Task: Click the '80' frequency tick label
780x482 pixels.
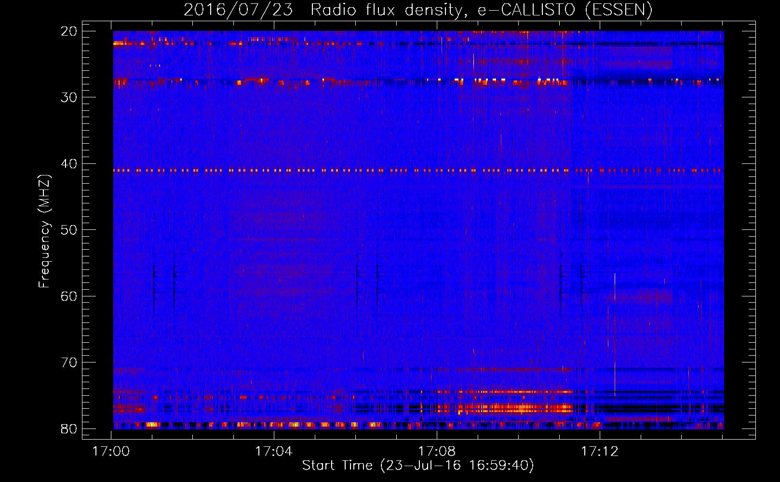Action: pos(69,428)
